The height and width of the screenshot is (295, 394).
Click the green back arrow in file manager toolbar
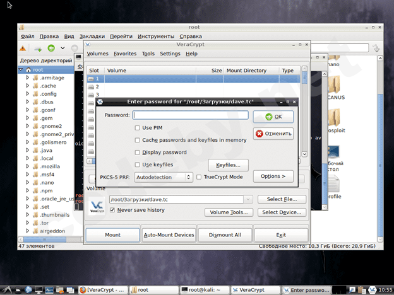pos(51,48)
